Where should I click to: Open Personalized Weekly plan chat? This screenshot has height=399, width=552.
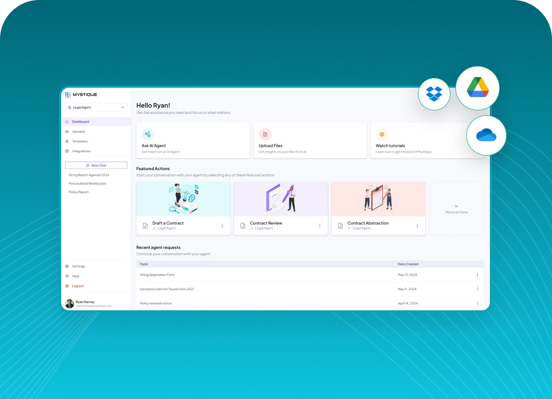pos(87,183)
